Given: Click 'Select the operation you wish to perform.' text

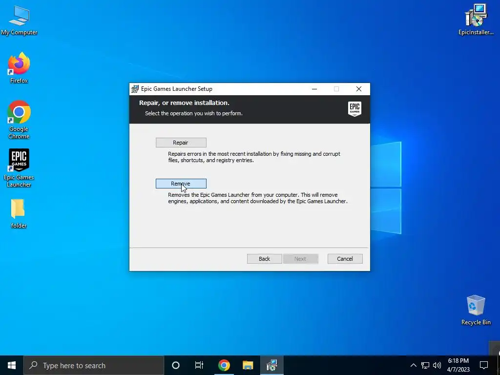Looking at the screenshot, I should tap(194, 113).
